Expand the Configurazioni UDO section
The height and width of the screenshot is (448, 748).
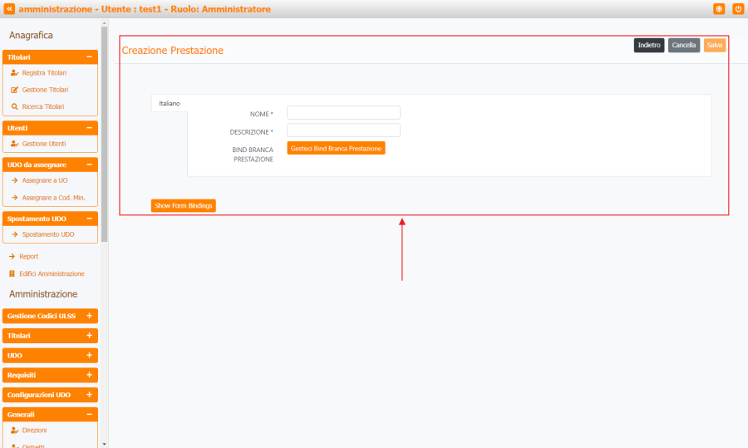(x=89, y=395)
